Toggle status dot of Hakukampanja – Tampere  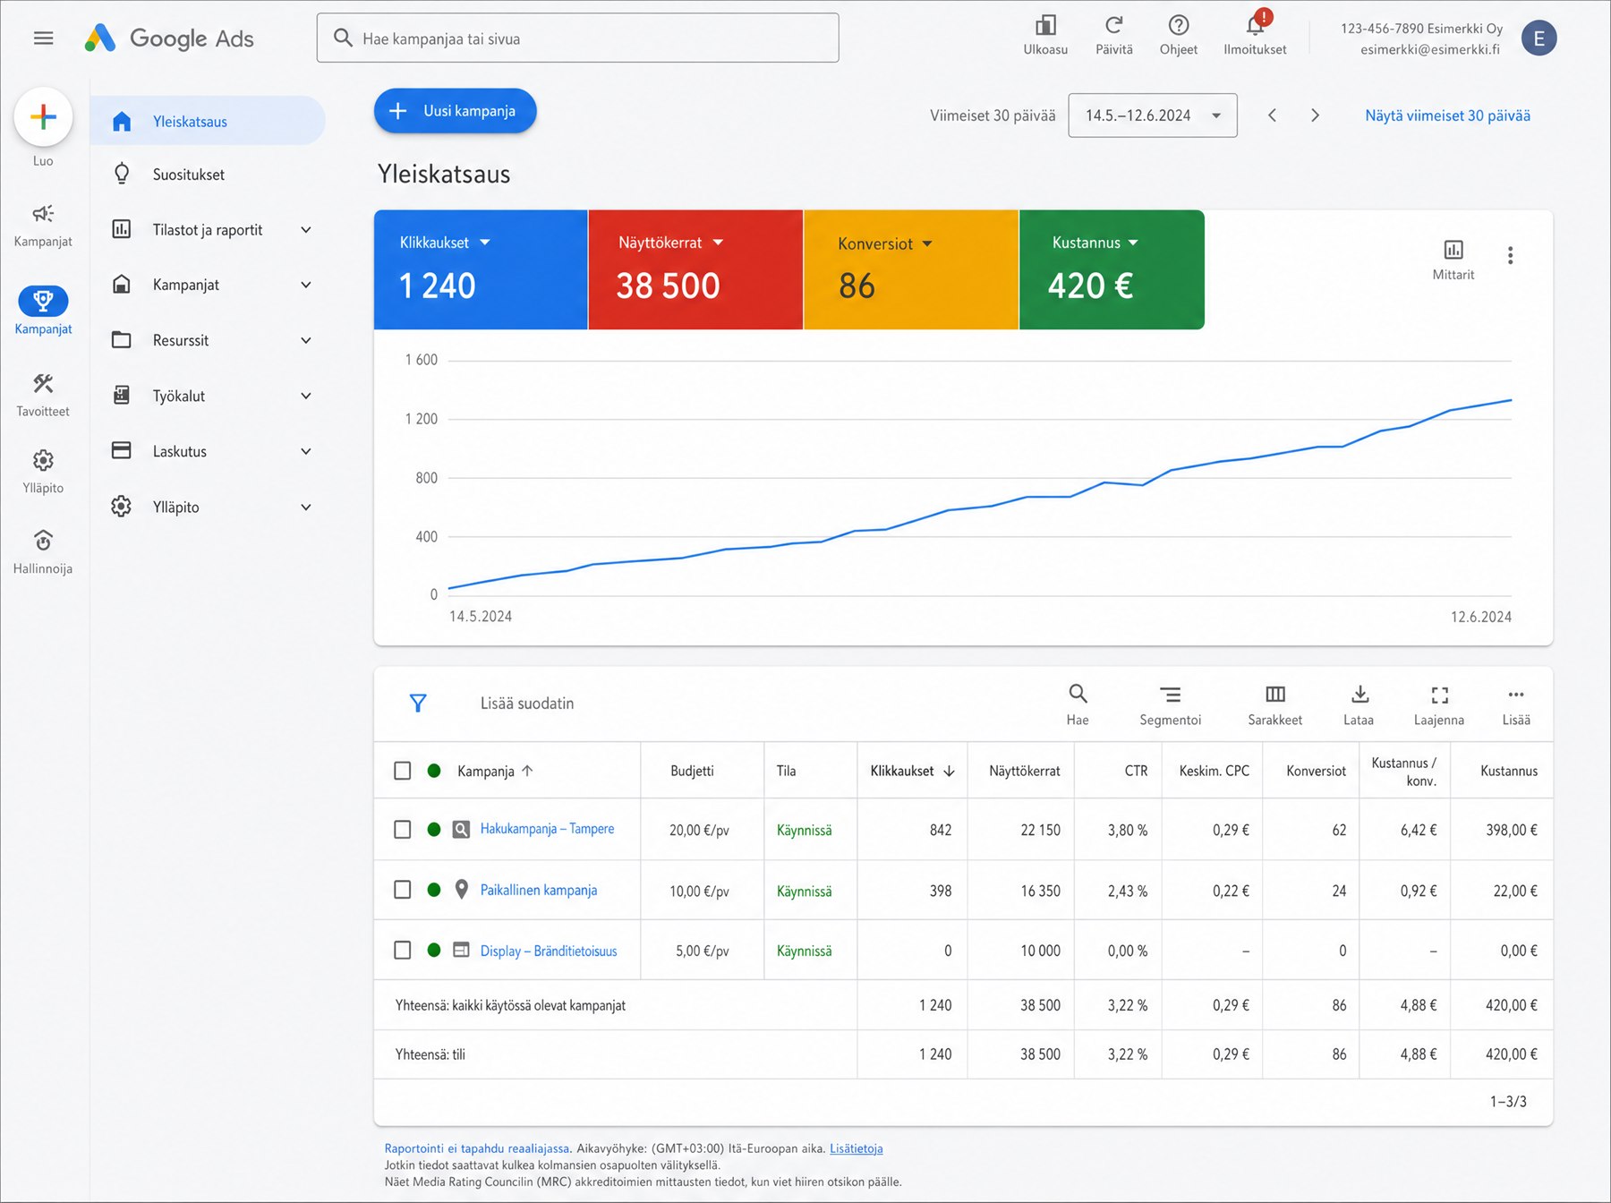point(434,830)
